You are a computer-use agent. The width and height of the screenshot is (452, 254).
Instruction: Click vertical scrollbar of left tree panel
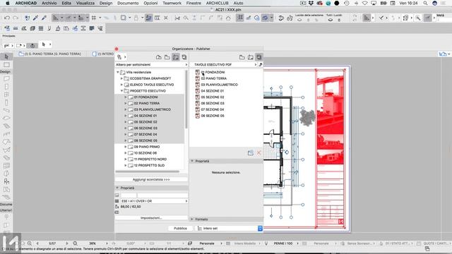(x=186, y=99)
